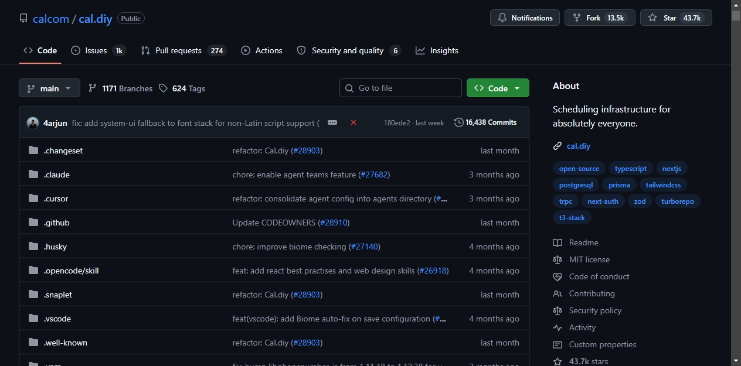Click the icon next to Custom properties

click(558, 344)
